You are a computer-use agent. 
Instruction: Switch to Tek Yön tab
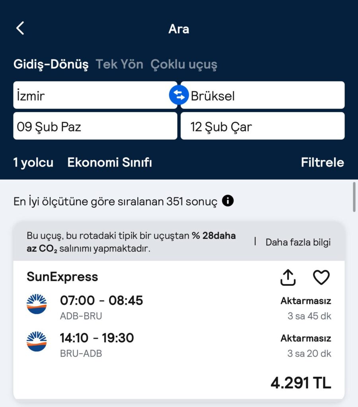point(119,64)
